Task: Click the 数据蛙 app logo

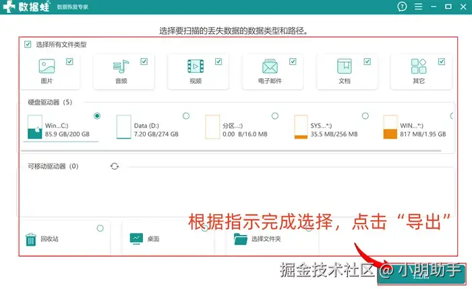Action: pyautogui.click(x=26, y=7)
